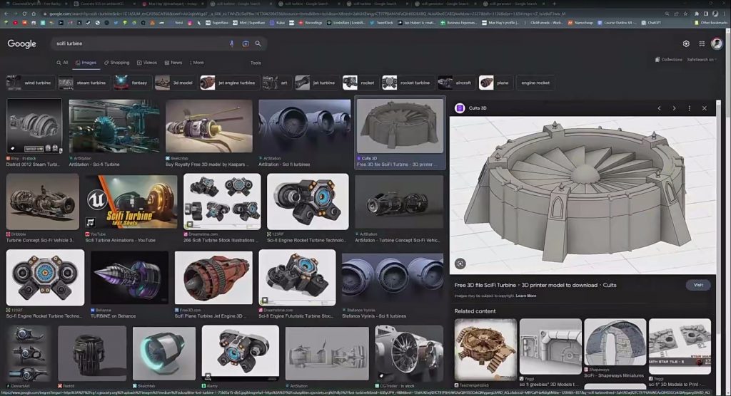Click the magnifier search button

(258, 43)
